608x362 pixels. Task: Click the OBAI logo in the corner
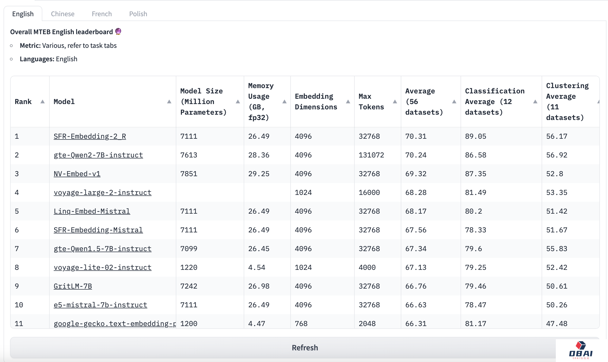[581, 350]
